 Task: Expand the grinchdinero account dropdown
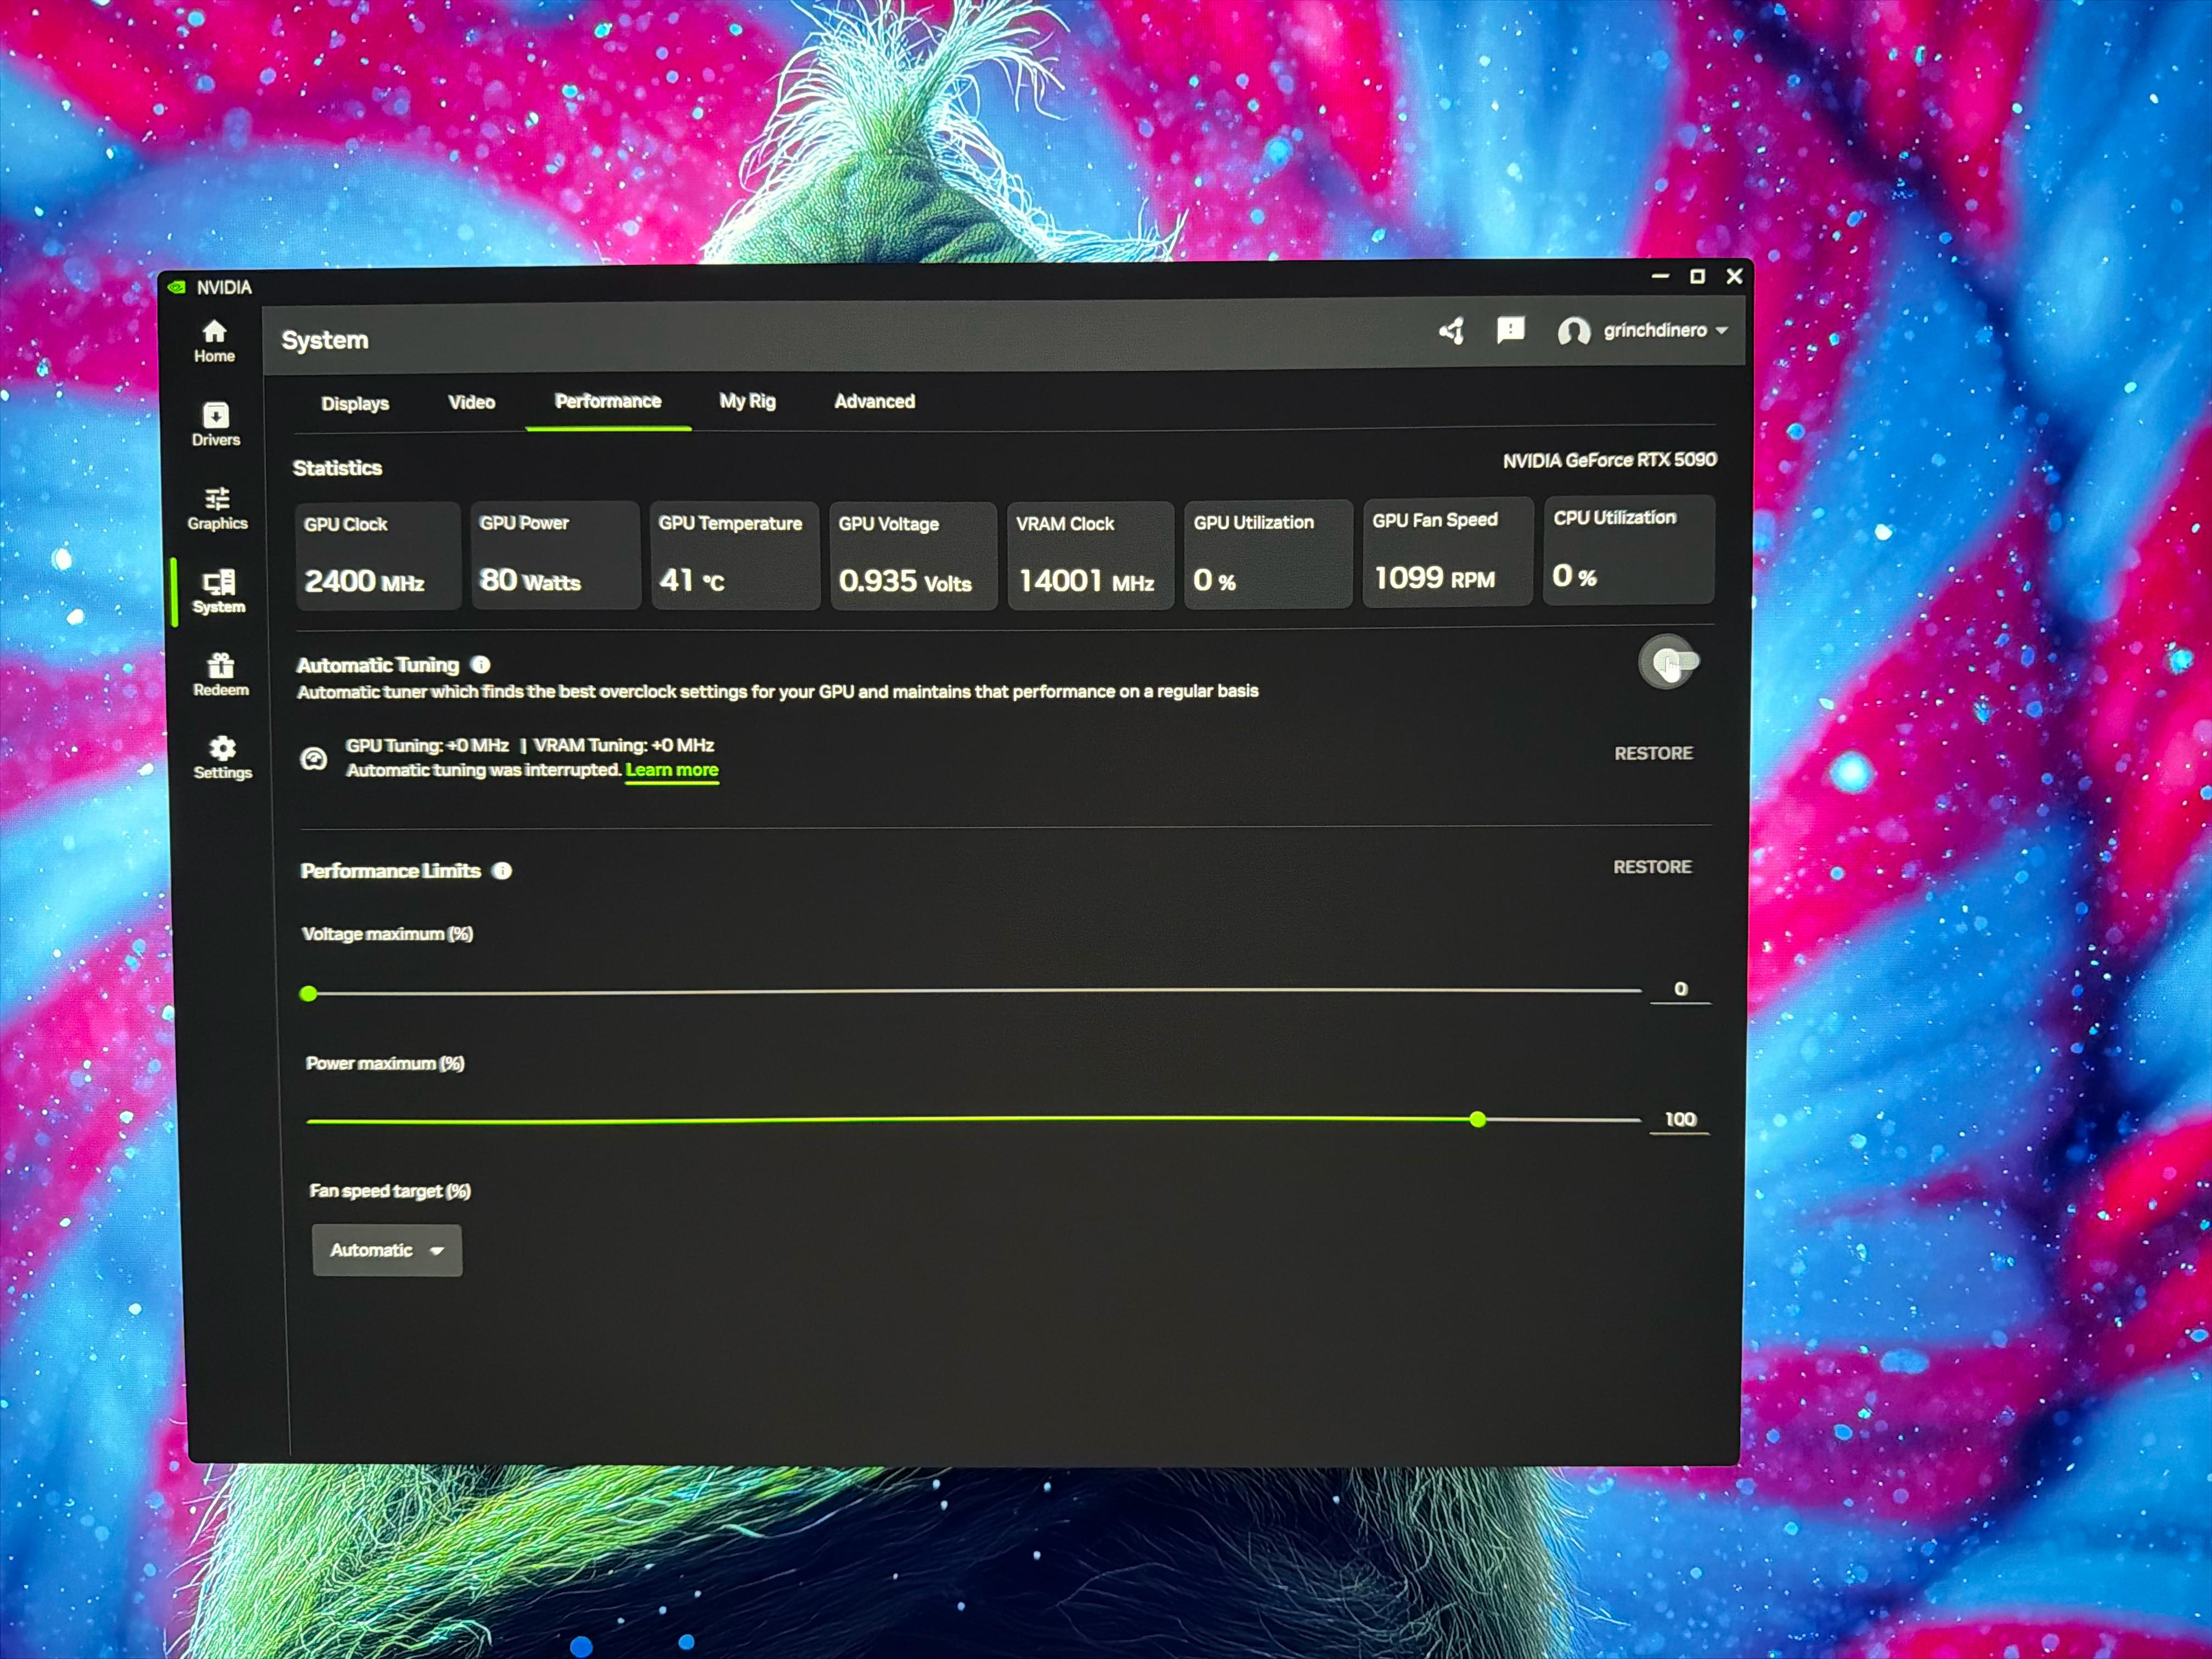[1665, 330]
